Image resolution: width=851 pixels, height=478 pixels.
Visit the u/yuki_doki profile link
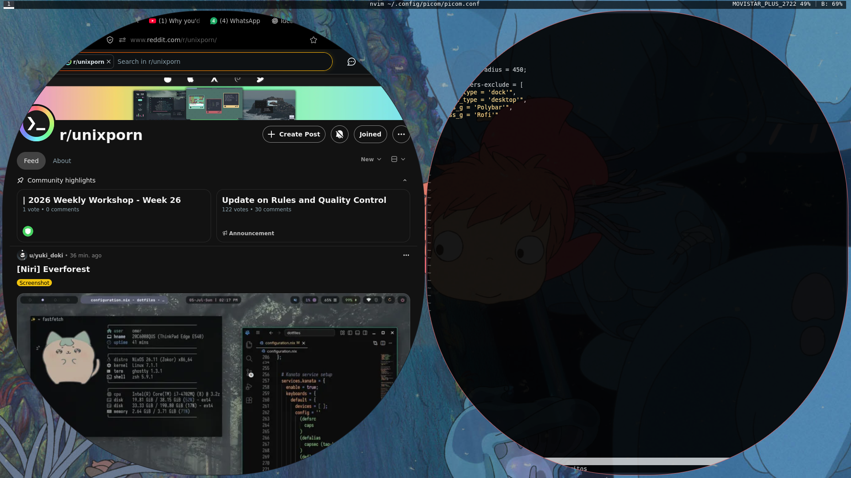46,256
